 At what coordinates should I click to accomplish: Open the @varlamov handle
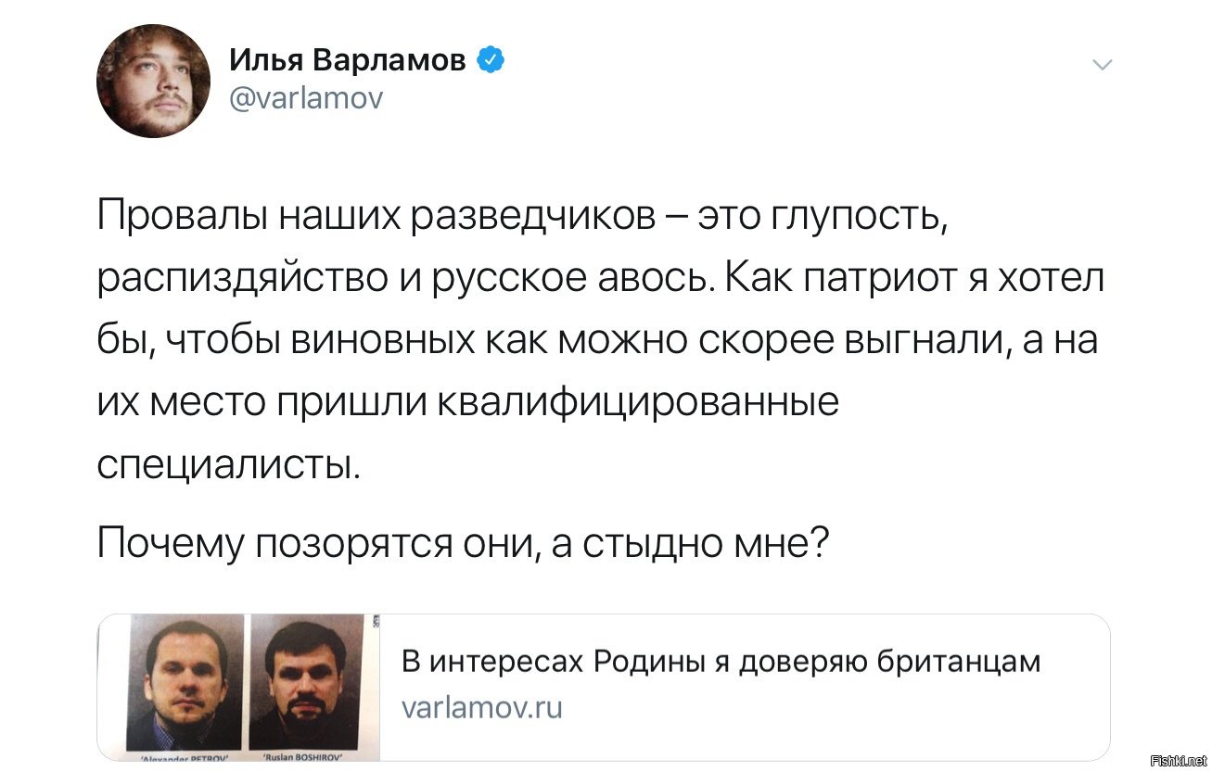(305, 97)
